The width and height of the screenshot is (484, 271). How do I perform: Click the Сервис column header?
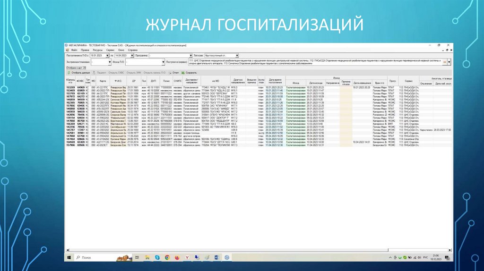click(409, 81)
